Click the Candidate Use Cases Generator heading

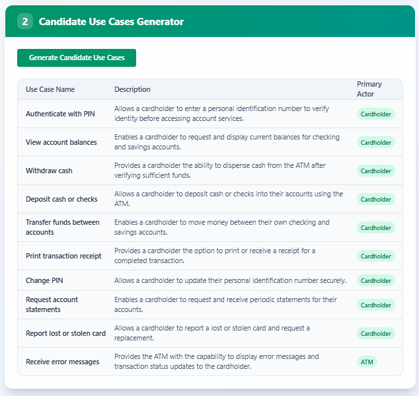coord(111,22)
